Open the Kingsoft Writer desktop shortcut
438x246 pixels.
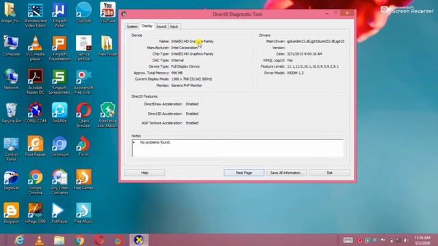(60, 15)
